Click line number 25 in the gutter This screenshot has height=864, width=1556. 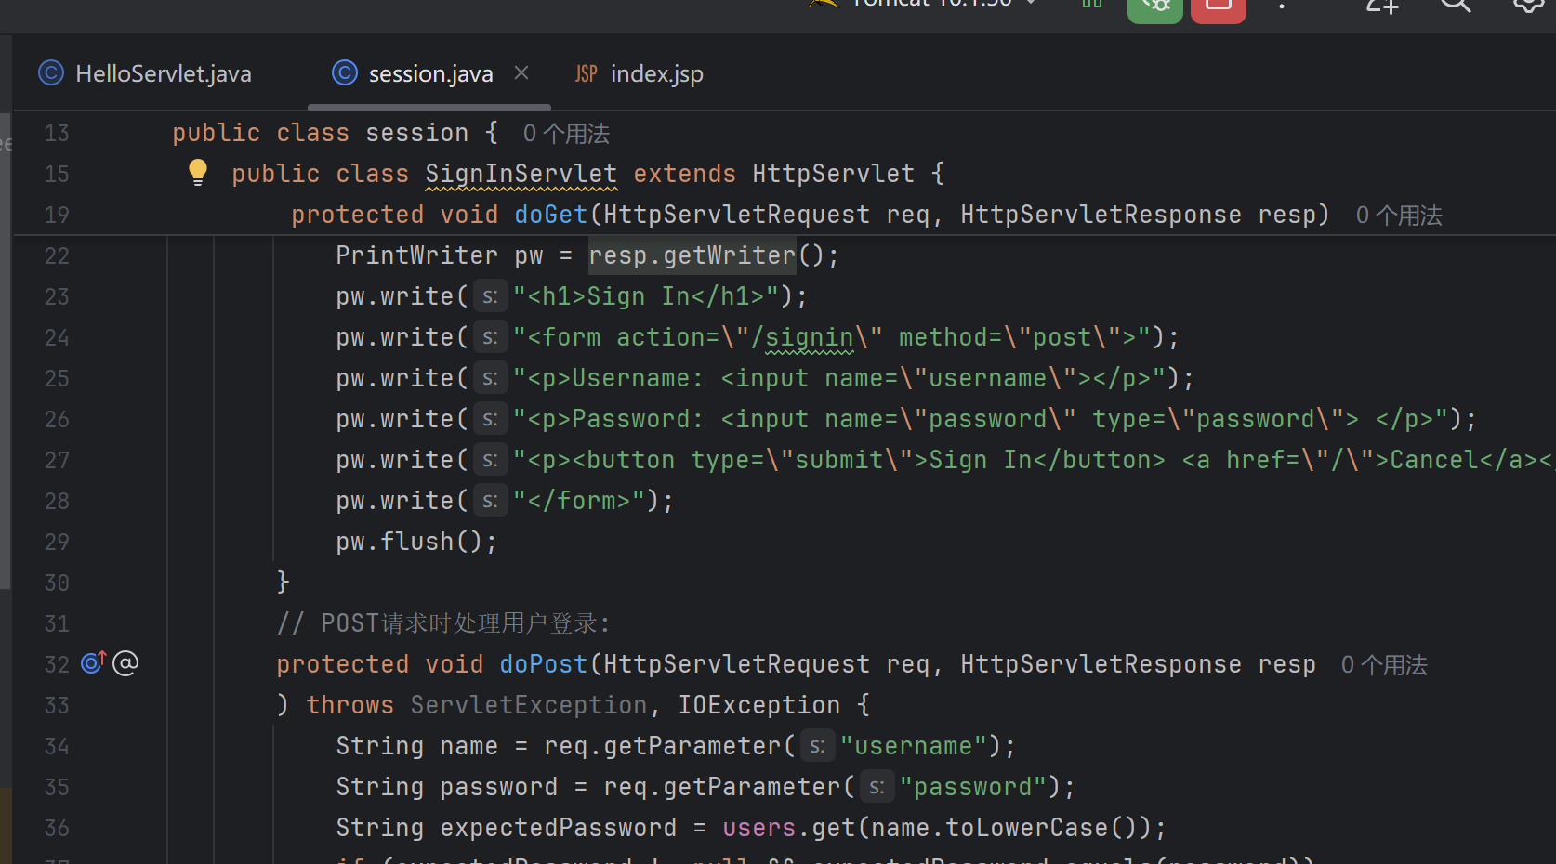tap(57, 378)
